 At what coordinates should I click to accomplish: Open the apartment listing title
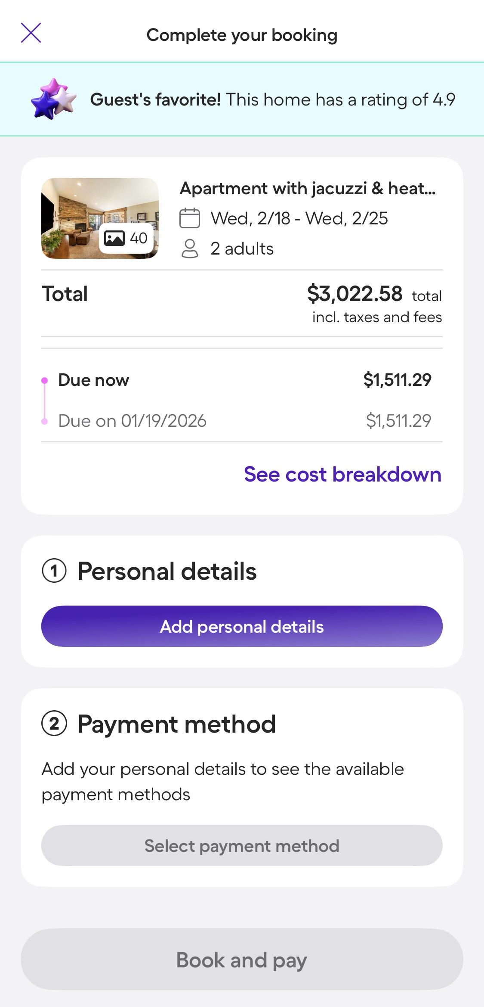pos(308,189)
